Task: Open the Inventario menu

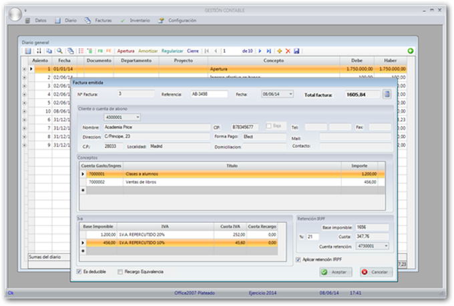Action: 140,21
